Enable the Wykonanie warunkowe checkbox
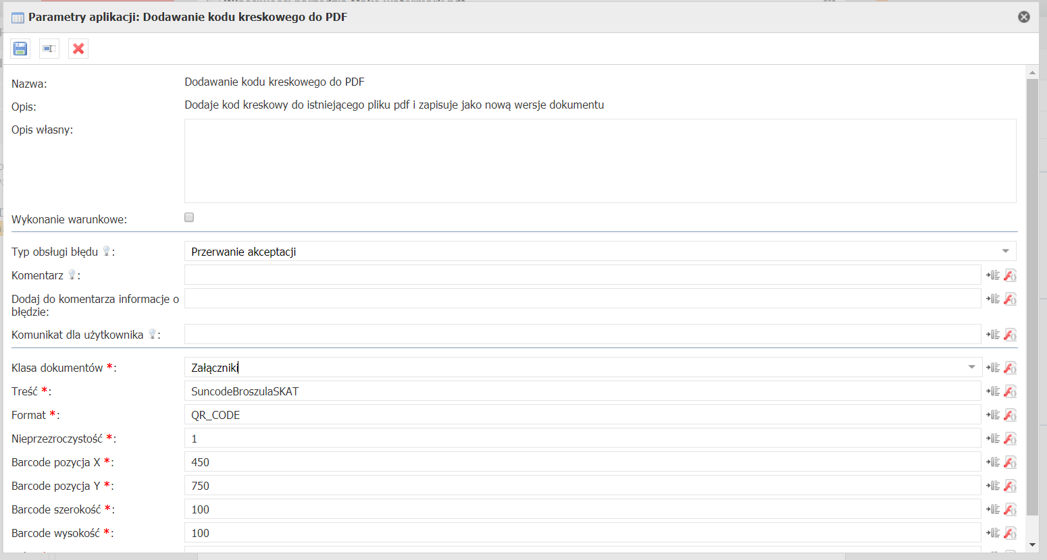 pos(189,217)
